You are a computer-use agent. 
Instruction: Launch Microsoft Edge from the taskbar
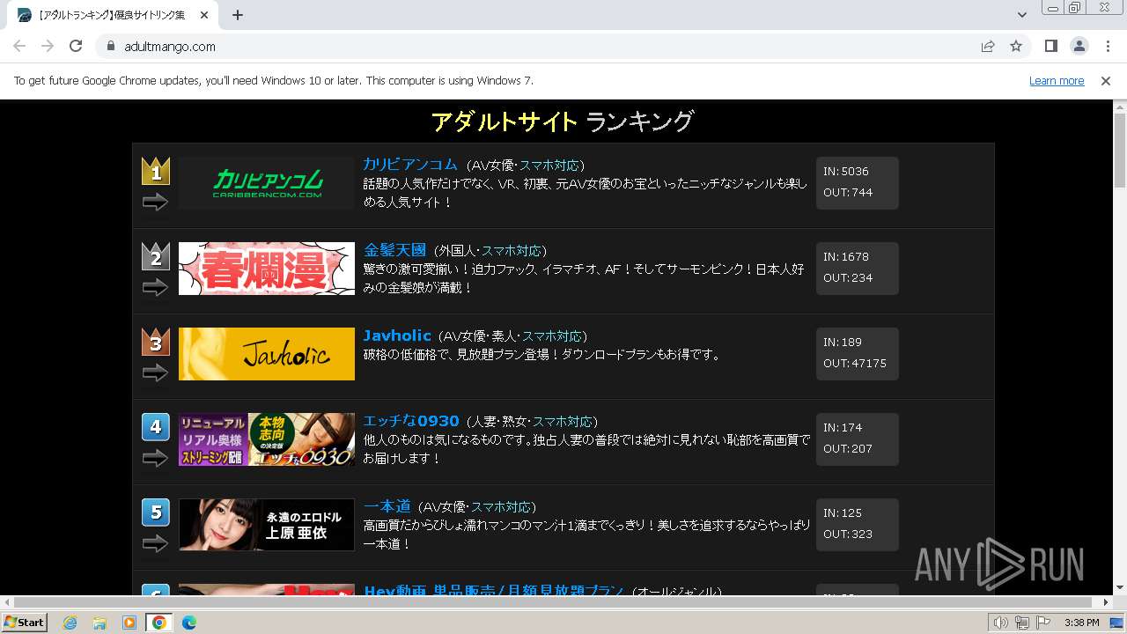tap(189, 623)
